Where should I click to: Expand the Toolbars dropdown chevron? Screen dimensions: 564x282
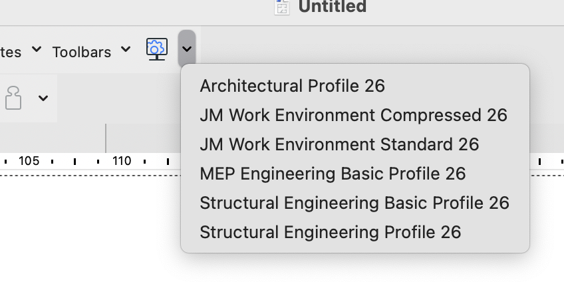[x=125, y=50]
